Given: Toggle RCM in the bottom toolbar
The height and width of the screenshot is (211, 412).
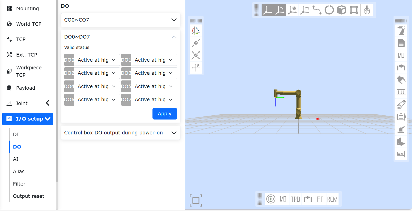Looking at the screenshot, I should coord(332,199).
